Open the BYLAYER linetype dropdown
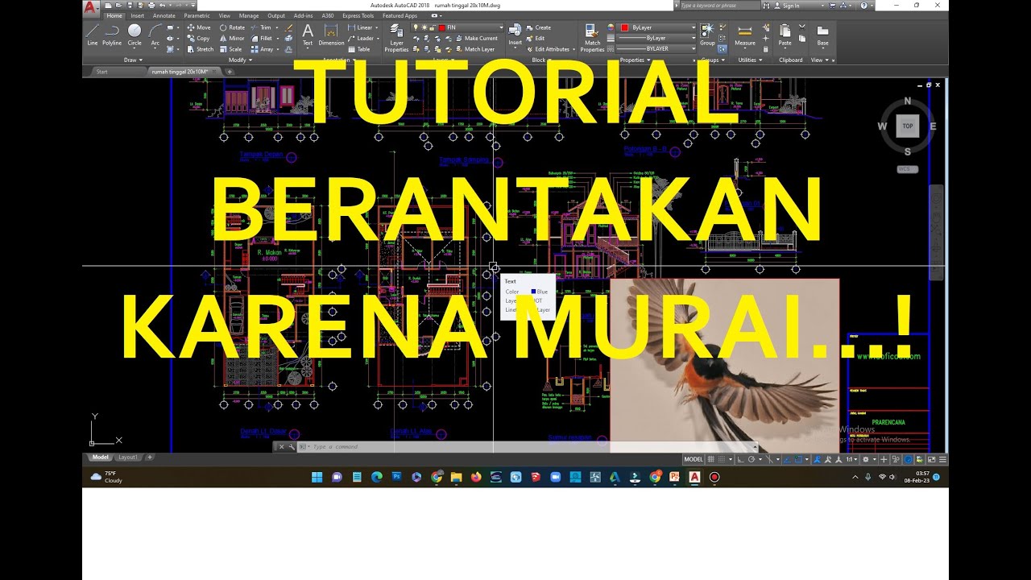Image resolution: width=1031 pixels, height=580 pixels. 657,48
